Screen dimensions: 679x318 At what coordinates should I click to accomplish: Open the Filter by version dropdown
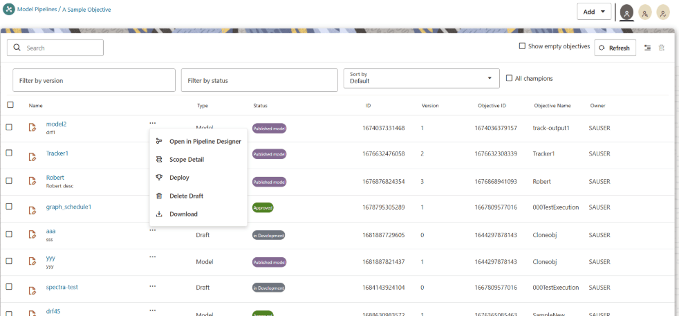pos(94,80)
